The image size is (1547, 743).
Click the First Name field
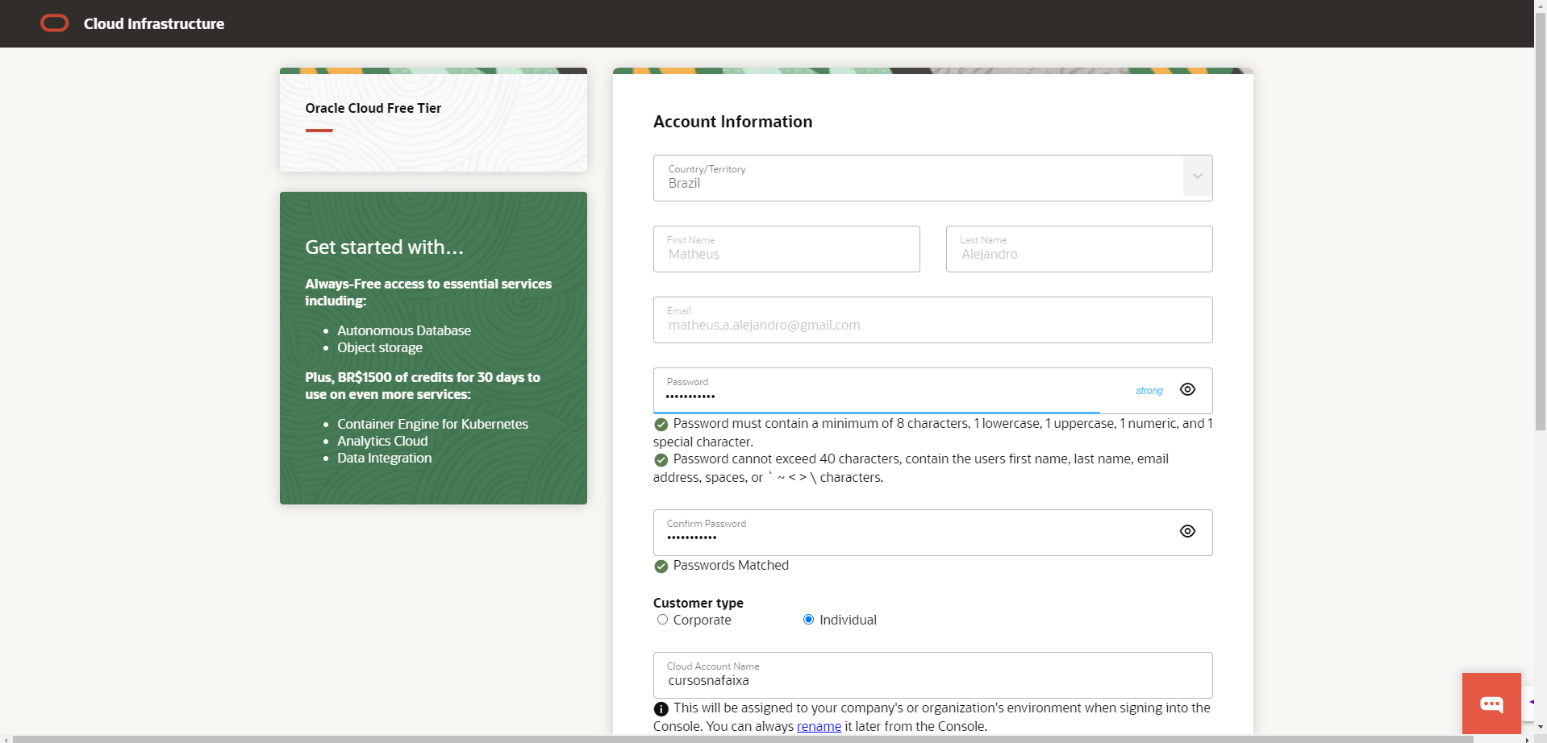click(x=786, y=250)
